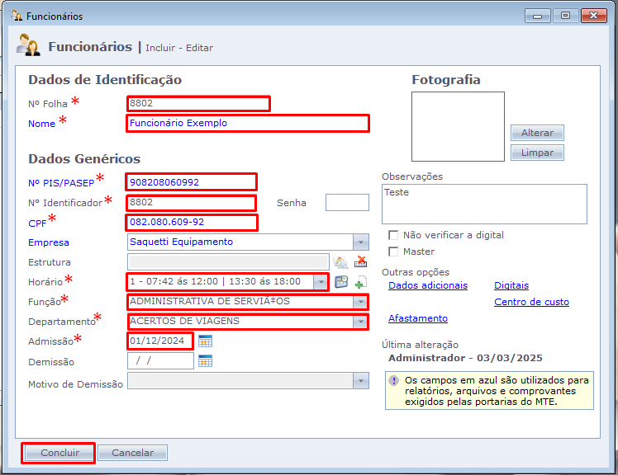Click into the Senha input field
This screenshot has width=618, height=475.
pyautogui.click(x=347, y=202)
